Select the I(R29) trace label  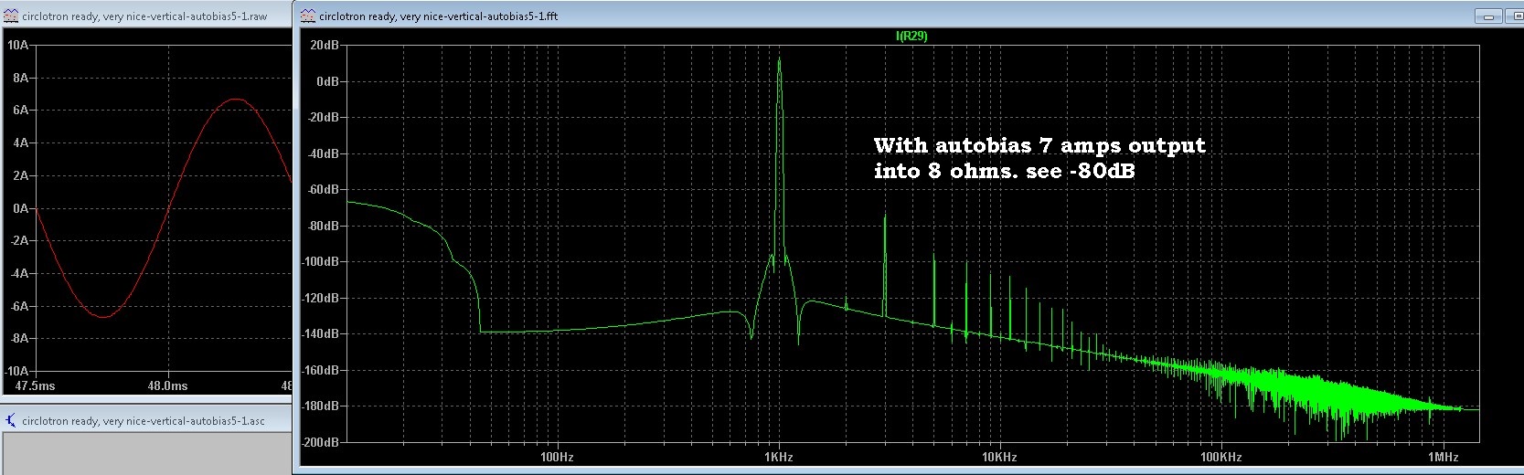(x=911, y=37)
